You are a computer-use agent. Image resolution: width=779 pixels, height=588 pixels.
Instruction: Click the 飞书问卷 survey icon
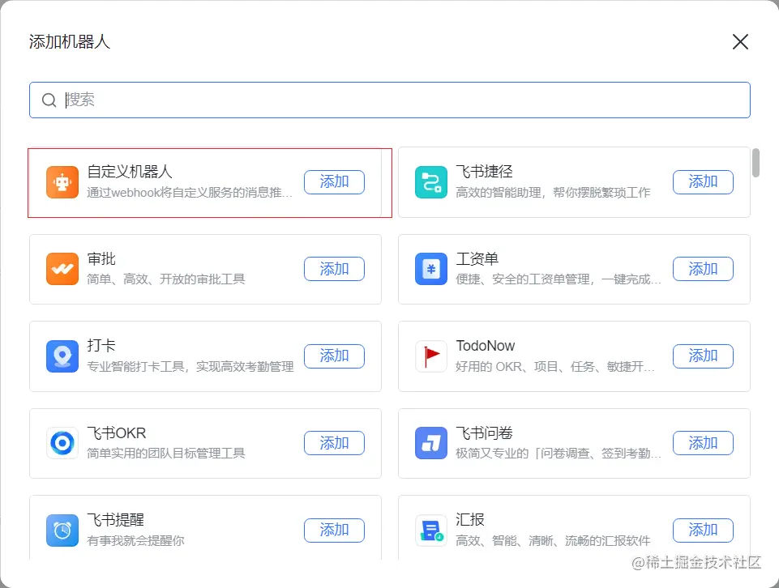click(430, 443)
